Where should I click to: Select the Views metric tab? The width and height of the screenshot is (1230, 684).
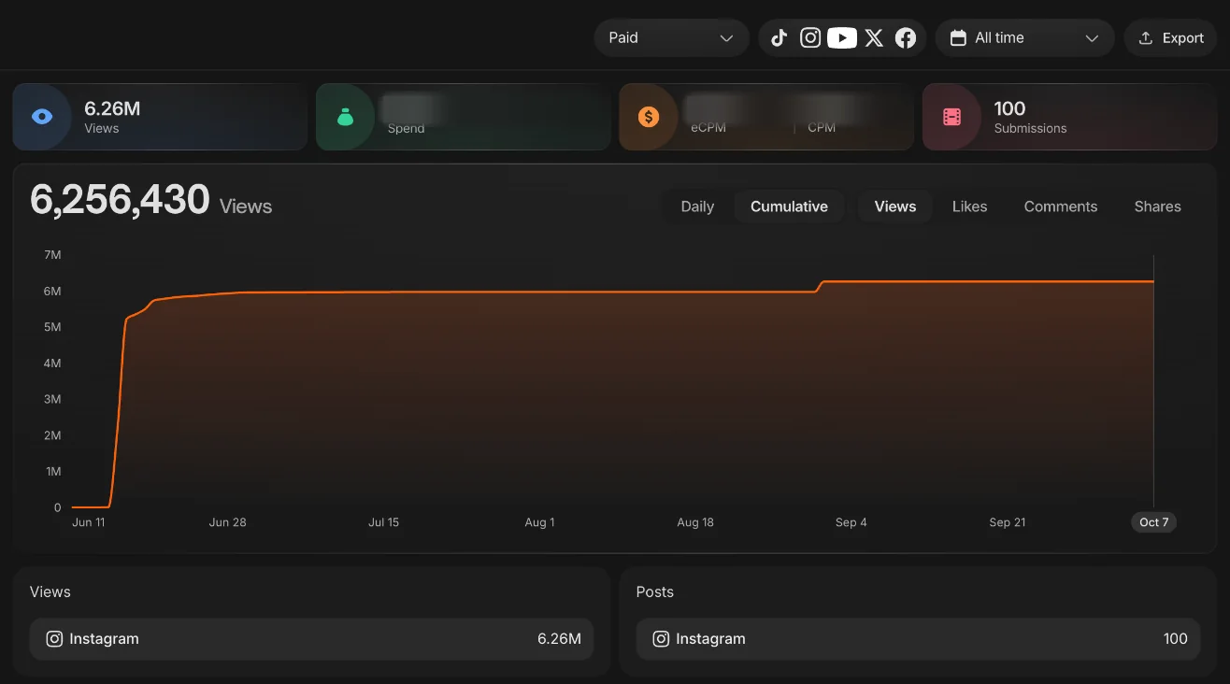[895, 207]
